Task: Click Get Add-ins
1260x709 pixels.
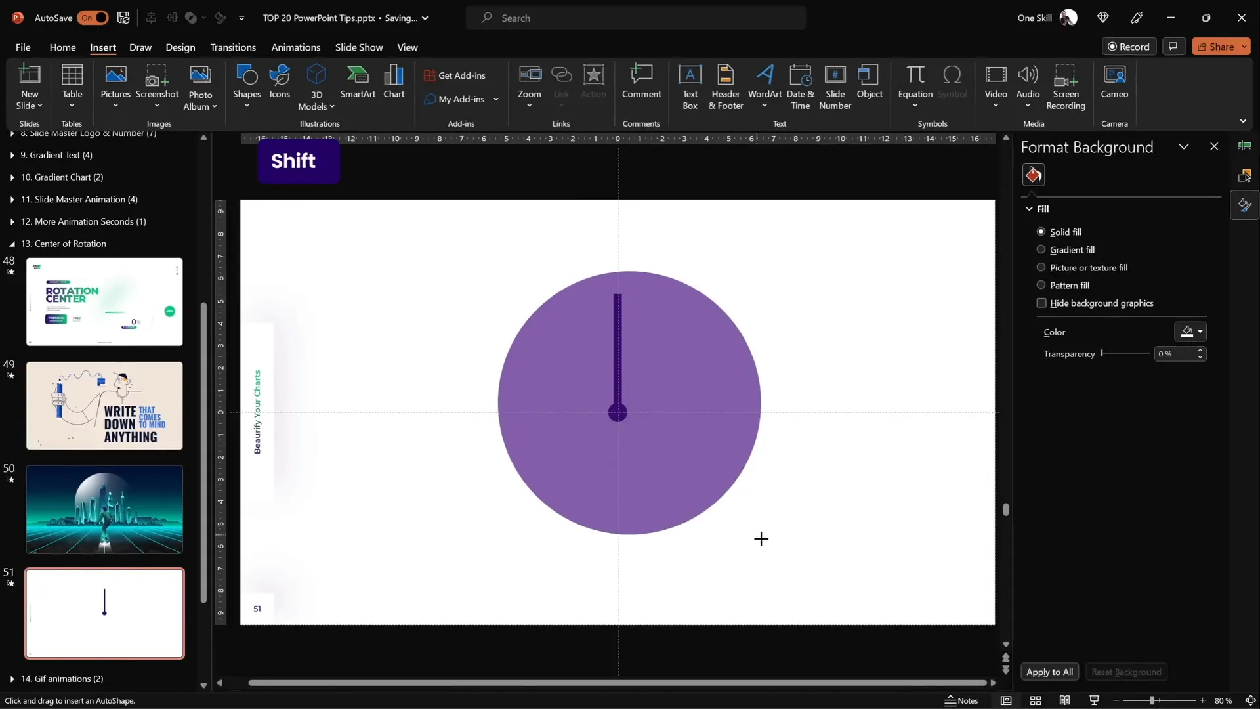Action: point(455,75)
